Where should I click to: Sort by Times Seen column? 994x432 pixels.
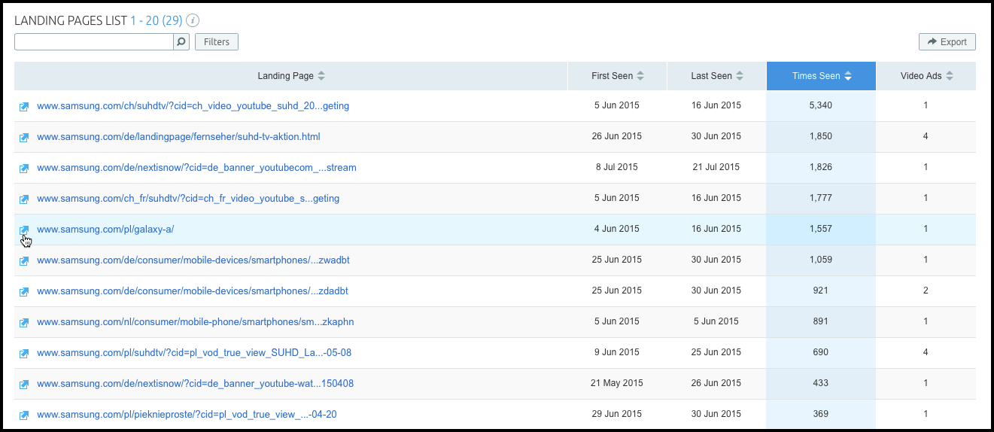[x=822, y=76]
